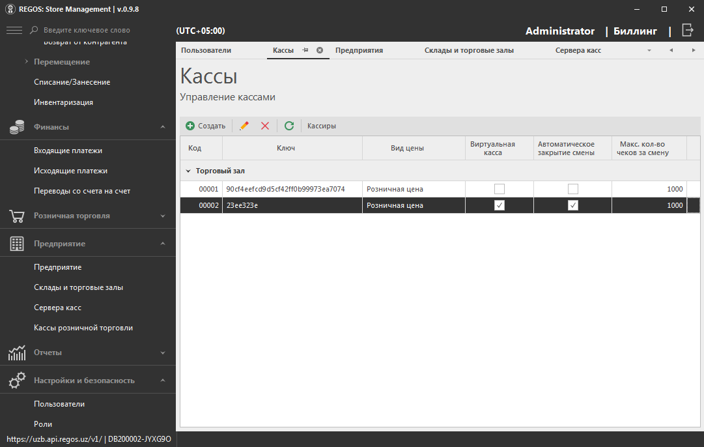Click the Розничная торговля cart icon
The image size is (704, 447).
tap(17, 216)
